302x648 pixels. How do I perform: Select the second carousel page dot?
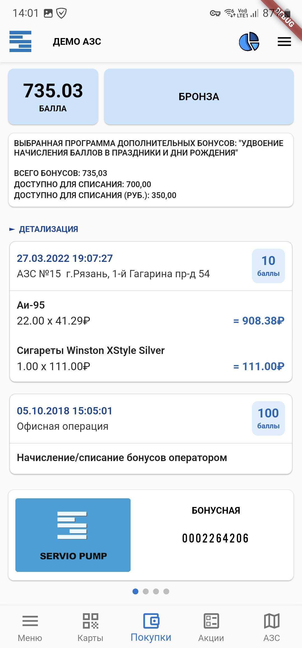click(146, 591)
